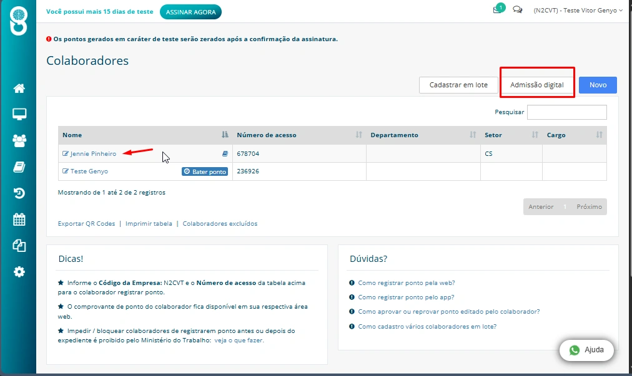Open the calendar icon in sidebar
Viewport: 632px width, 376px height.
(19, 219)
